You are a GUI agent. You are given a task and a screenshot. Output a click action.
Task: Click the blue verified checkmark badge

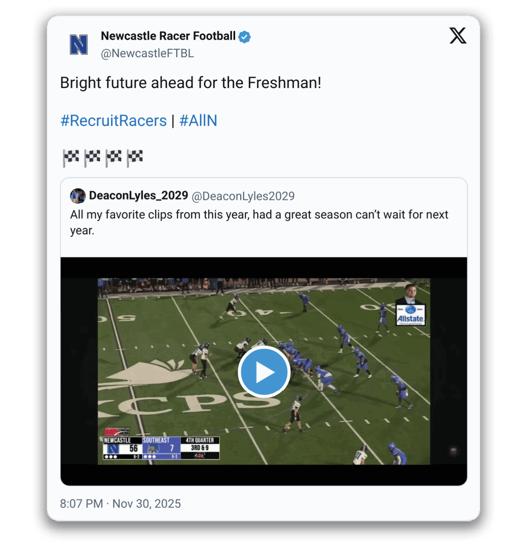click(x=245, y=37)
